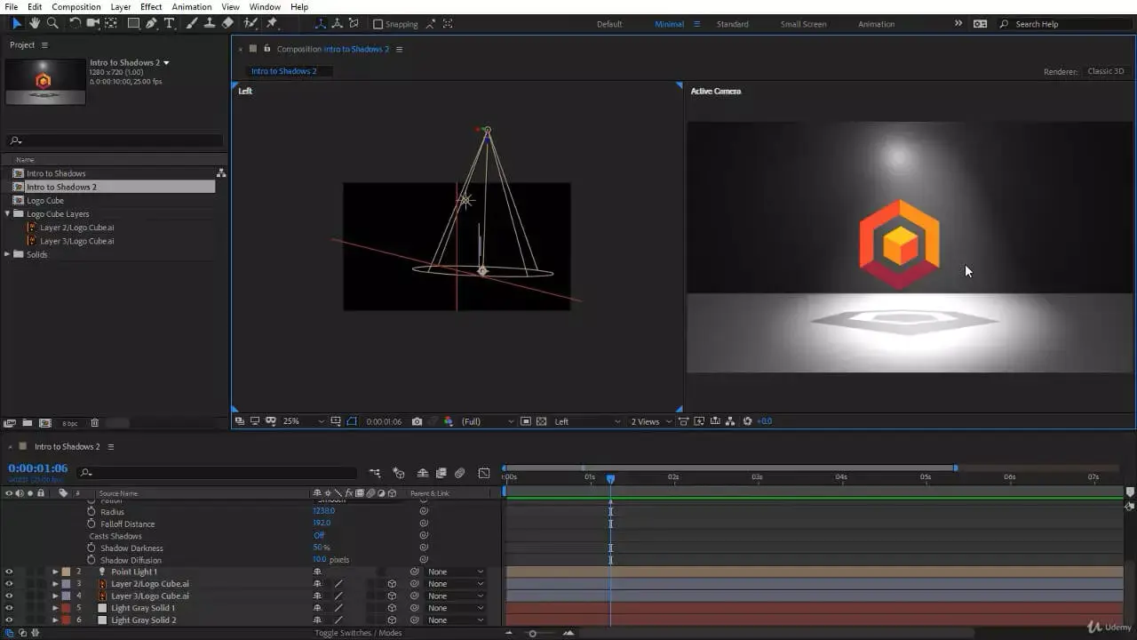Open the Layer menu

[121, 7]
